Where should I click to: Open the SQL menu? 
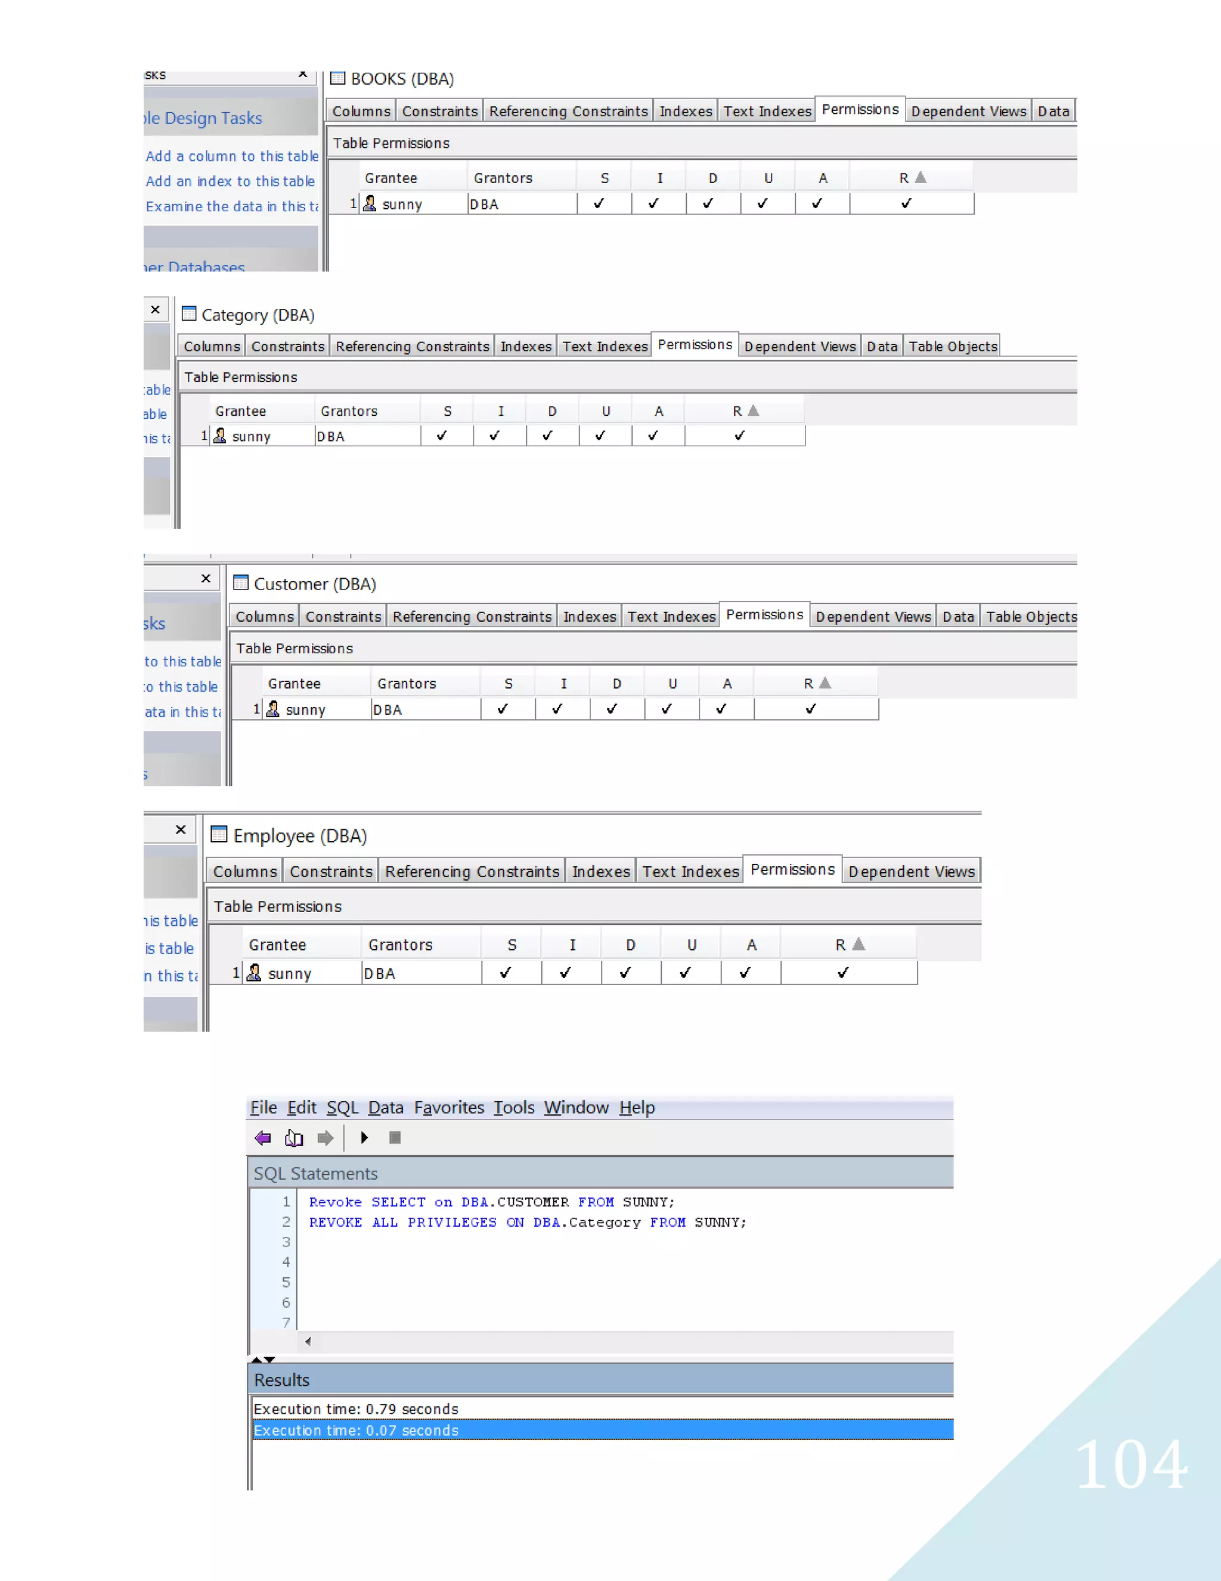[x=342, y=1107]
